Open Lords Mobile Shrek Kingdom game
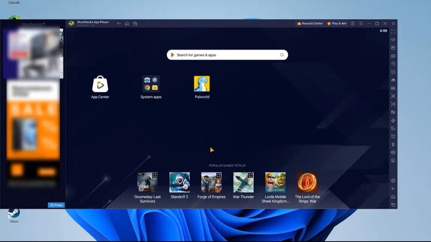Screen dimensions: 431x242 pos(275,182)
